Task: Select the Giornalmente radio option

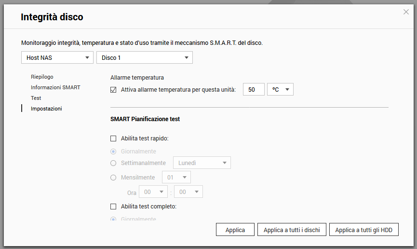Action: tap(114, 152)
